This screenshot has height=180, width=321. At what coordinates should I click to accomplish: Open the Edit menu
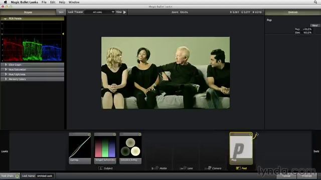pos(53,2)
